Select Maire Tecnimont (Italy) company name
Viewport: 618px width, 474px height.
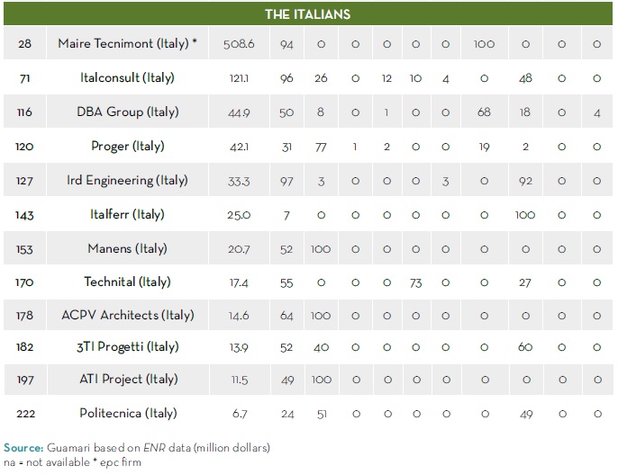(x=127, y=43)
